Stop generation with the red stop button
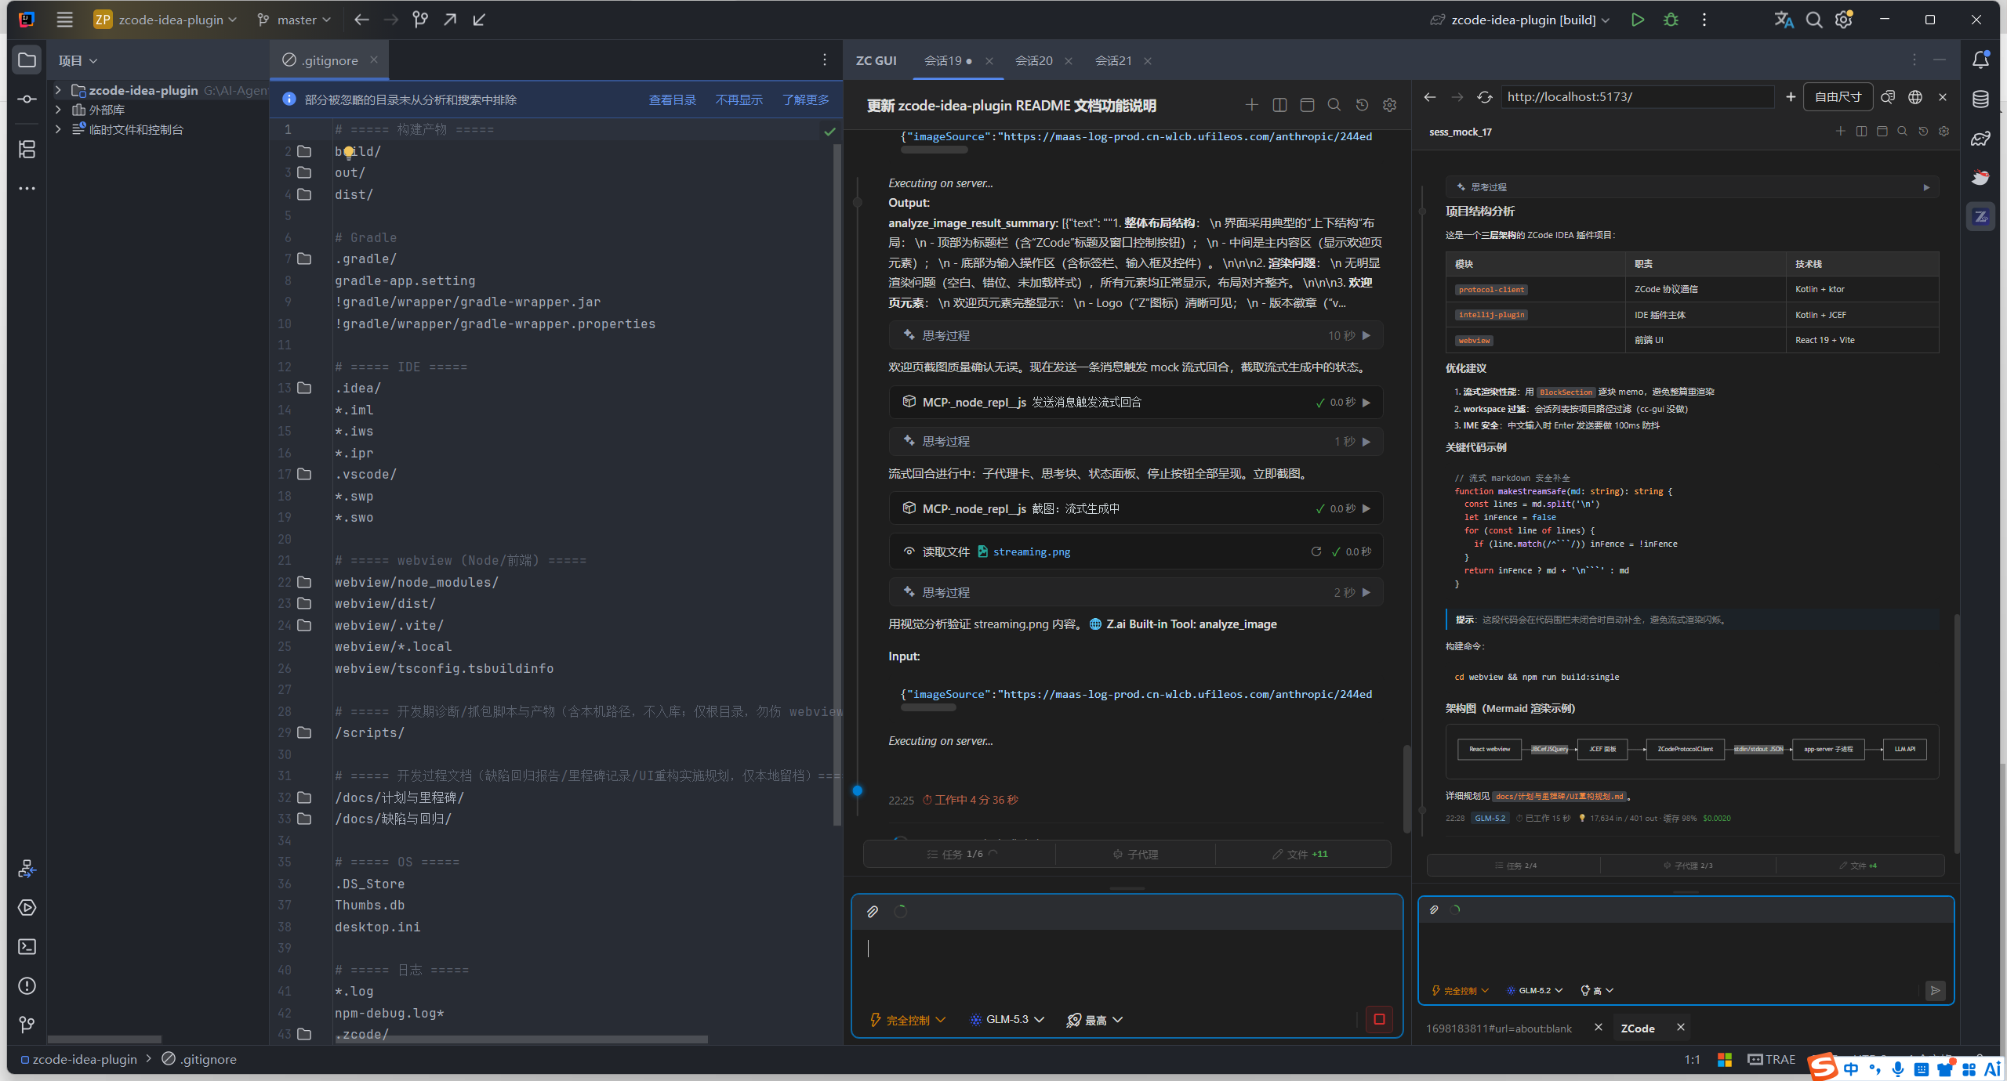2007x1081 pixels. coord(1379,1019)
